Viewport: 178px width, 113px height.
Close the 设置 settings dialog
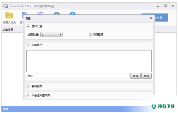tap(151, 18)
